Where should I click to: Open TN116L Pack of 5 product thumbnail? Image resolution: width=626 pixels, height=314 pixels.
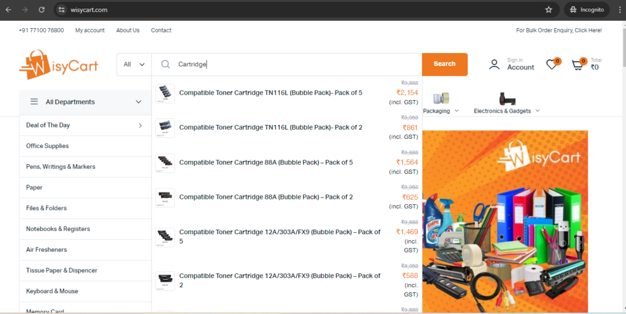pos(165,93)
